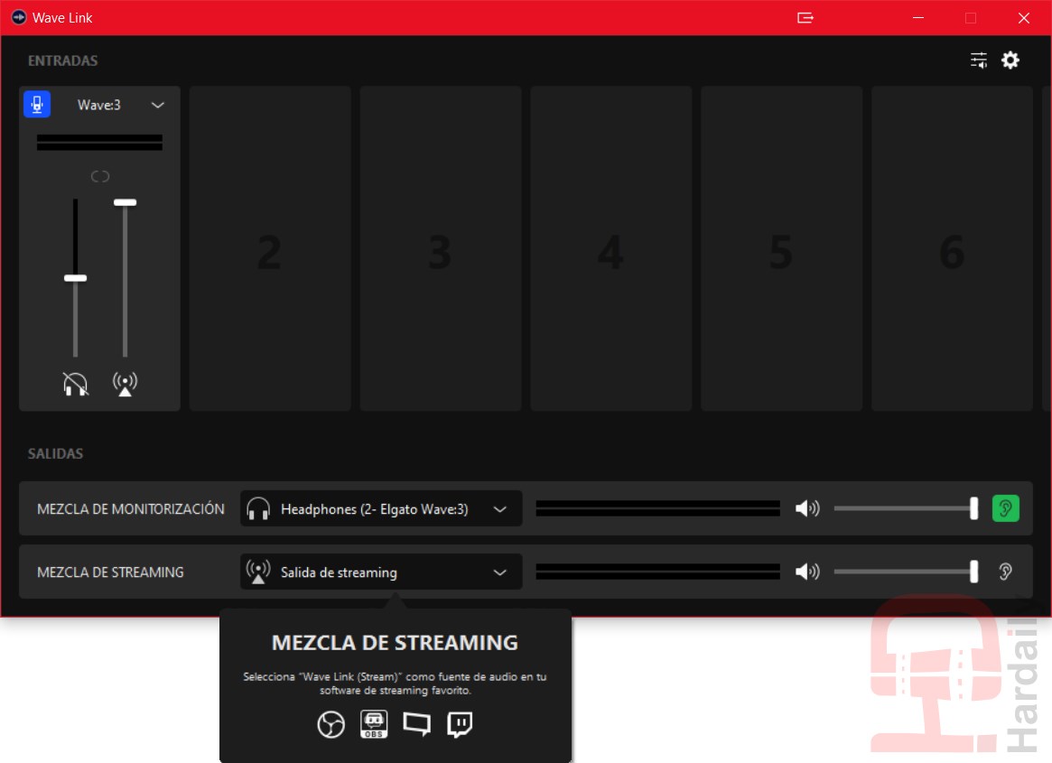Screen dimensions: 1052x763
Task: Open the settings gear icon
Action: click(x=1010, y=60)
